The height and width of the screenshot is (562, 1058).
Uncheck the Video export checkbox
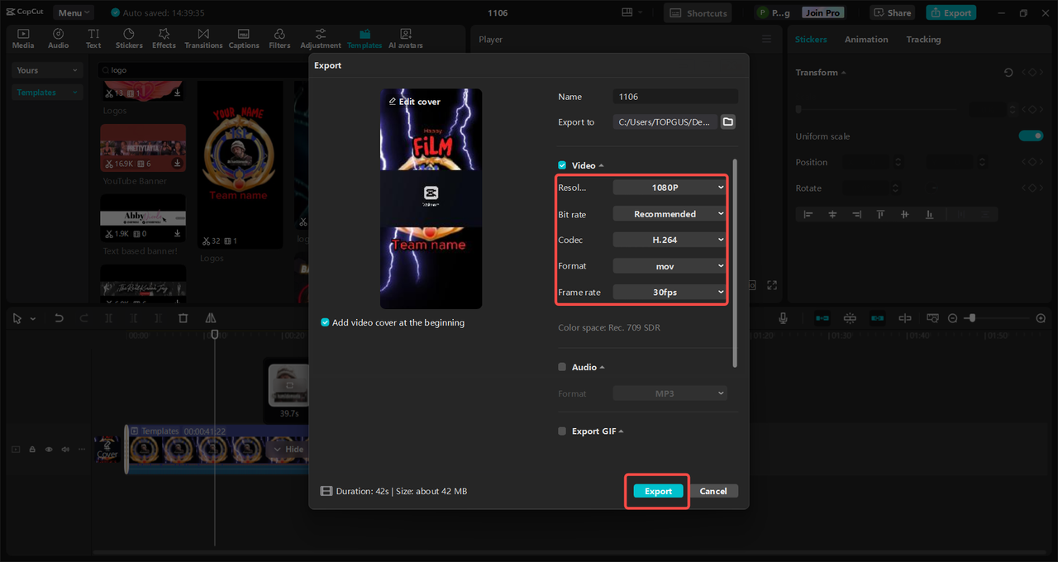coord(562,165)
